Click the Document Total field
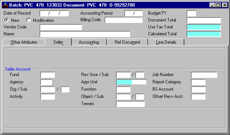The width and height of the screenshot is (230, 135). tap(204, 20)
